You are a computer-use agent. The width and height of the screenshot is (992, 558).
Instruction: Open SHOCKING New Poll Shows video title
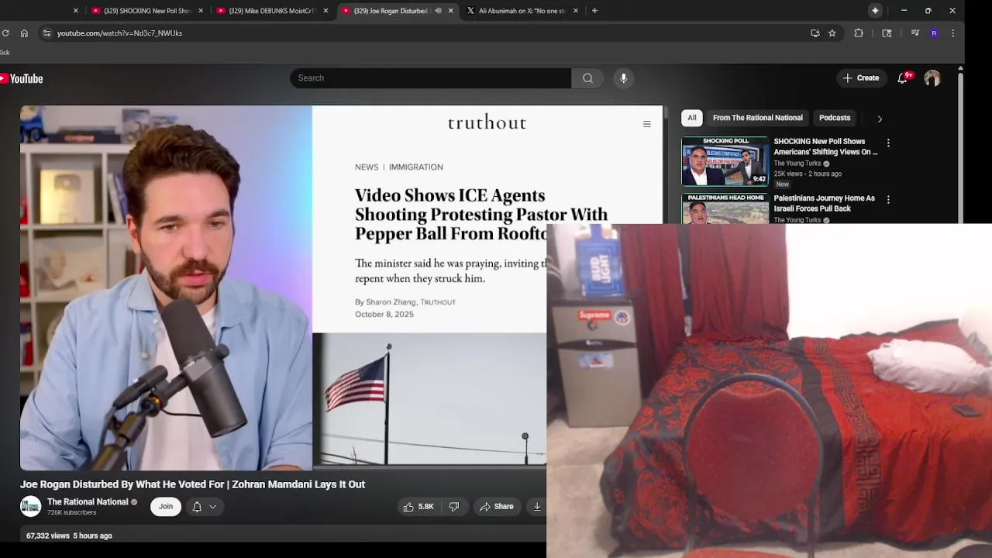click(825, 146)
